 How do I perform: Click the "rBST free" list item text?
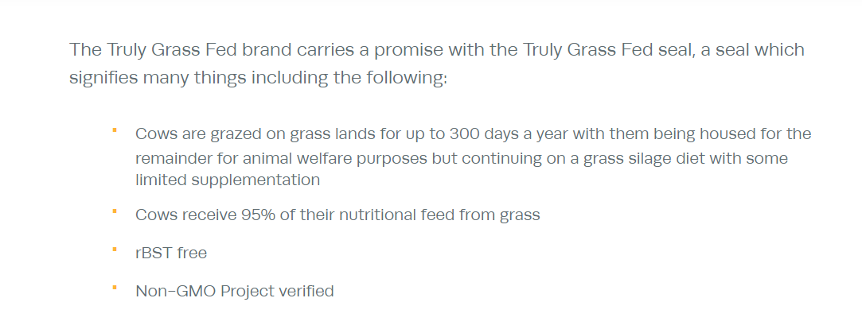point(171,254)
